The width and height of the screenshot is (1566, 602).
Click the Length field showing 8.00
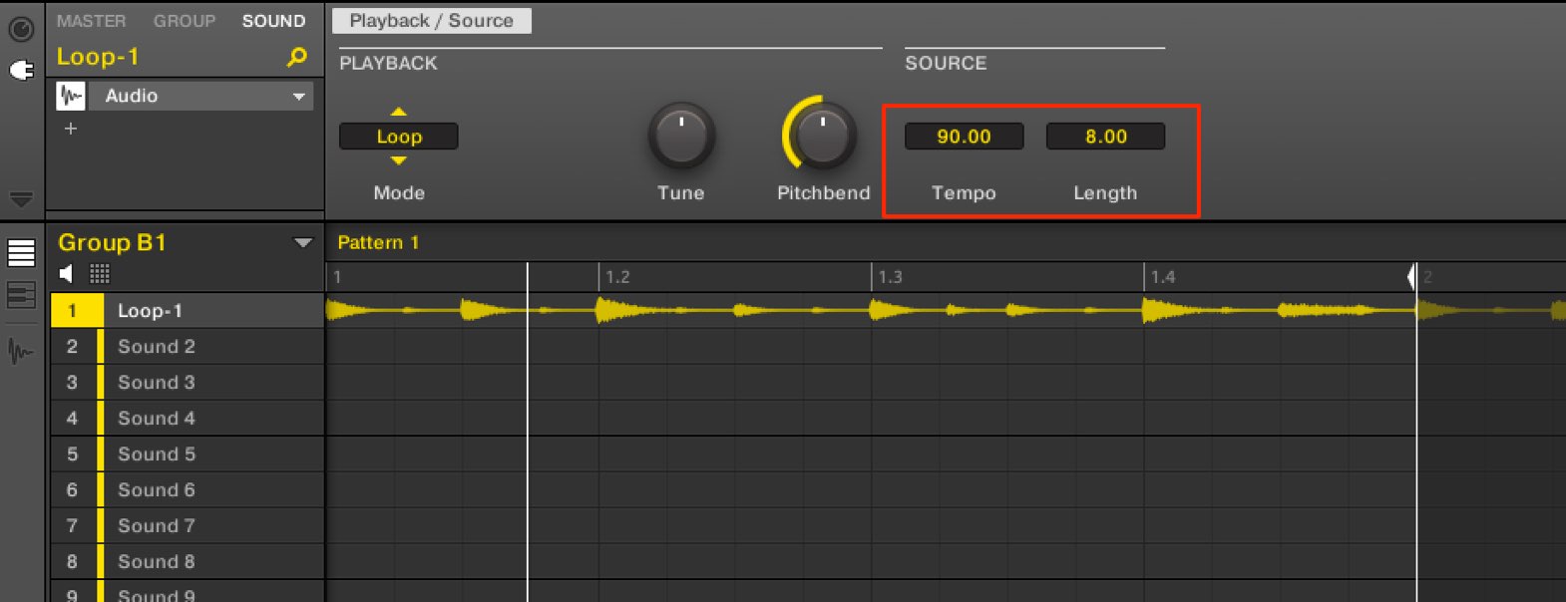pyautogui.click(x=1105, y=137)
